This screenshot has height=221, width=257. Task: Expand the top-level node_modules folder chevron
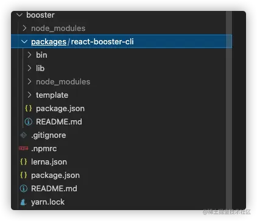(x=24, y=28)
